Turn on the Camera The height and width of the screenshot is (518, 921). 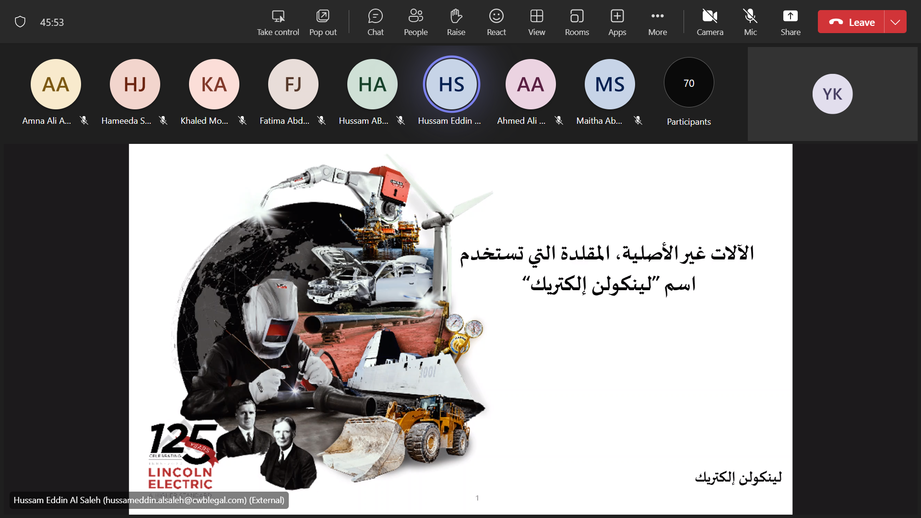pyautogui.click(x=709, y=22)
